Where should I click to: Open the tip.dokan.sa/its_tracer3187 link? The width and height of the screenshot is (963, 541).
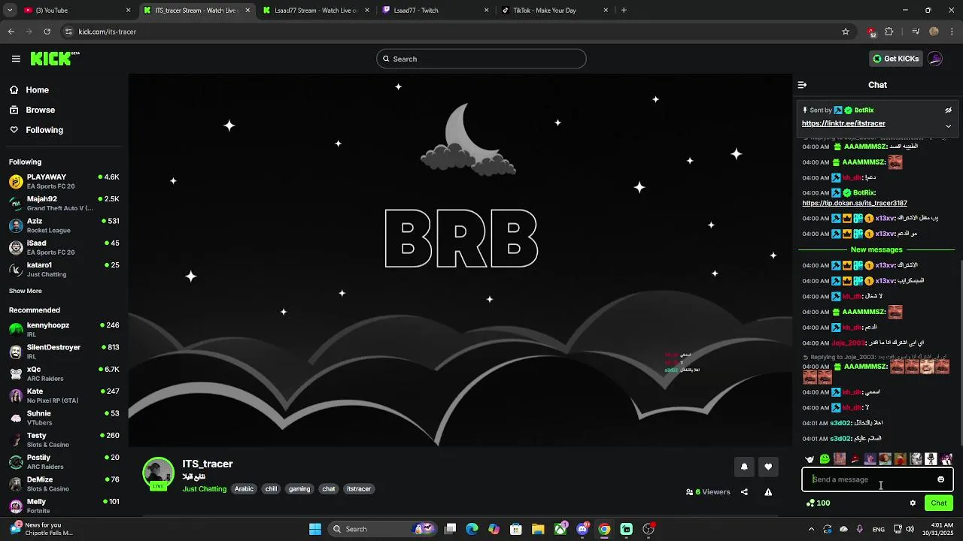coord(855,203)
